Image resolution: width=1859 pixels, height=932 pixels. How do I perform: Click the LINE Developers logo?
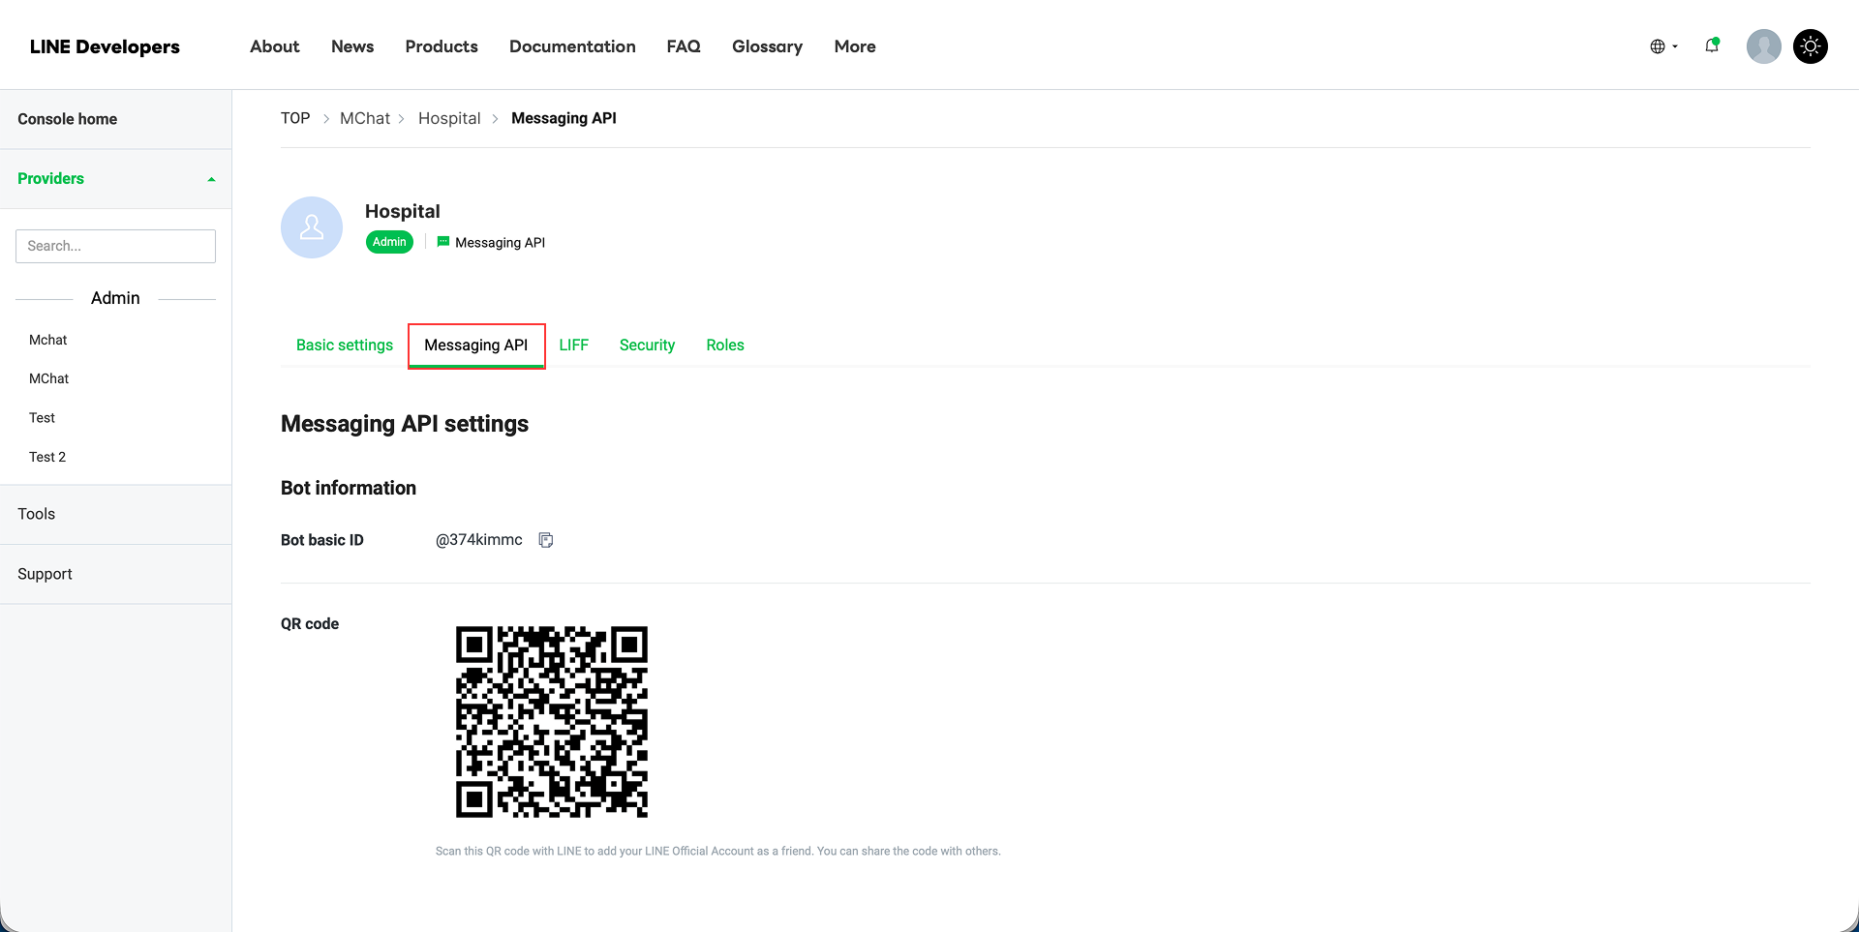tap(104, 45)
